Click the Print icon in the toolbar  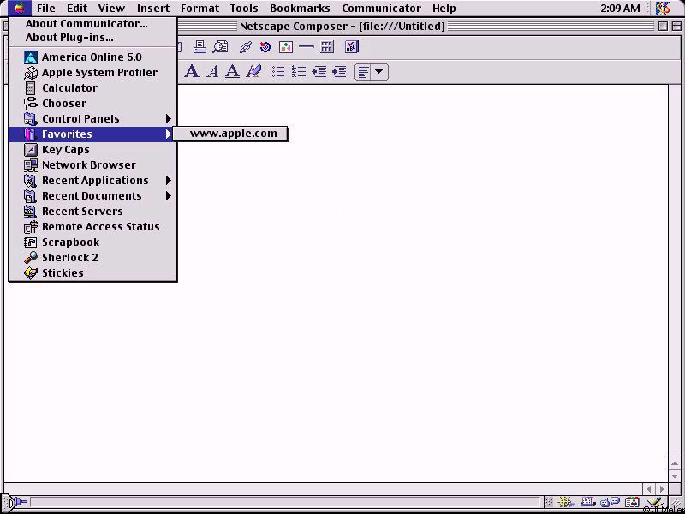tap(200, 47)
